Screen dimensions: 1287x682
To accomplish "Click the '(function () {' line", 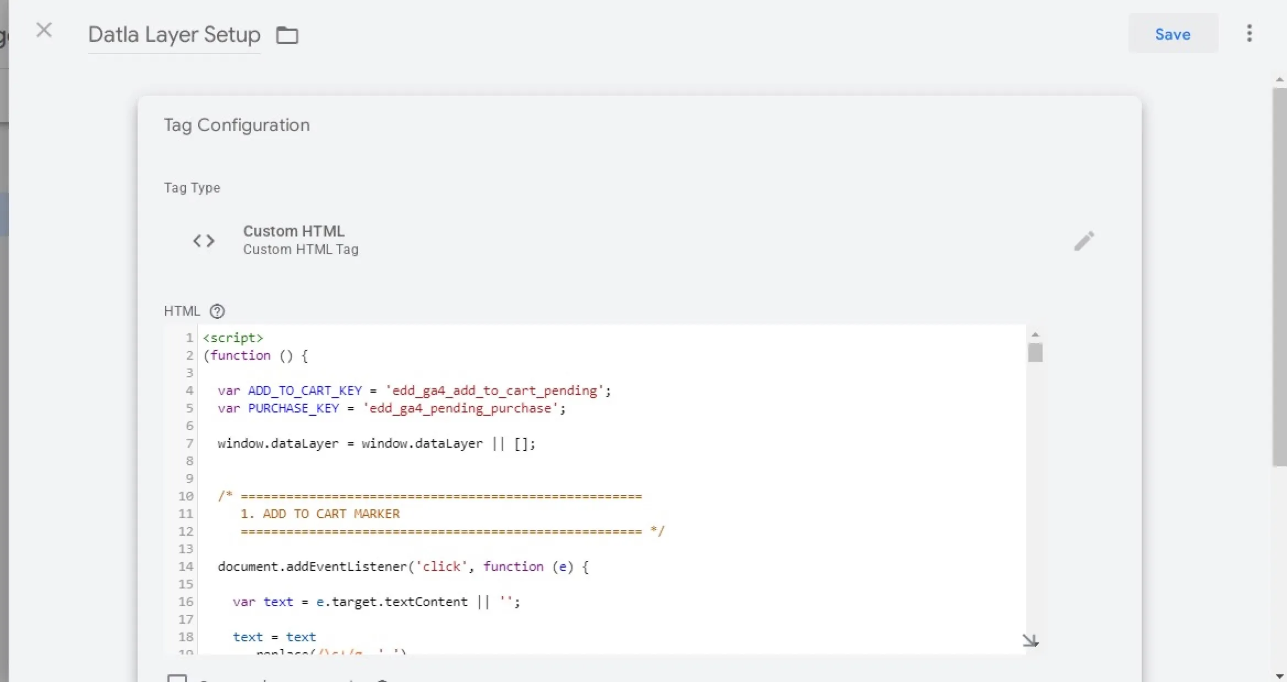I will click(x=255, y=355).
